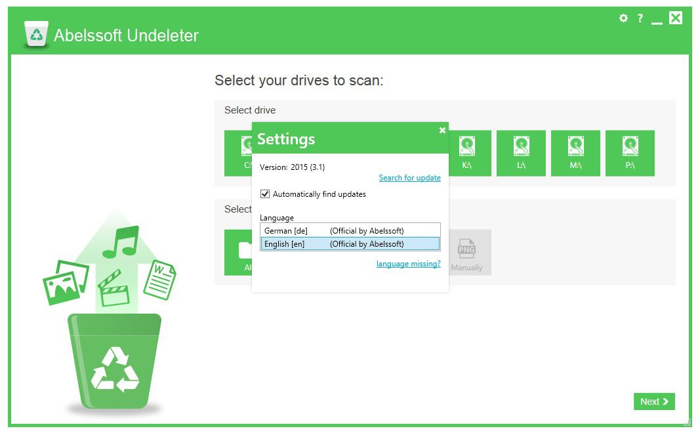Click the Select your drives to scan heading

[x=299, y=81]
